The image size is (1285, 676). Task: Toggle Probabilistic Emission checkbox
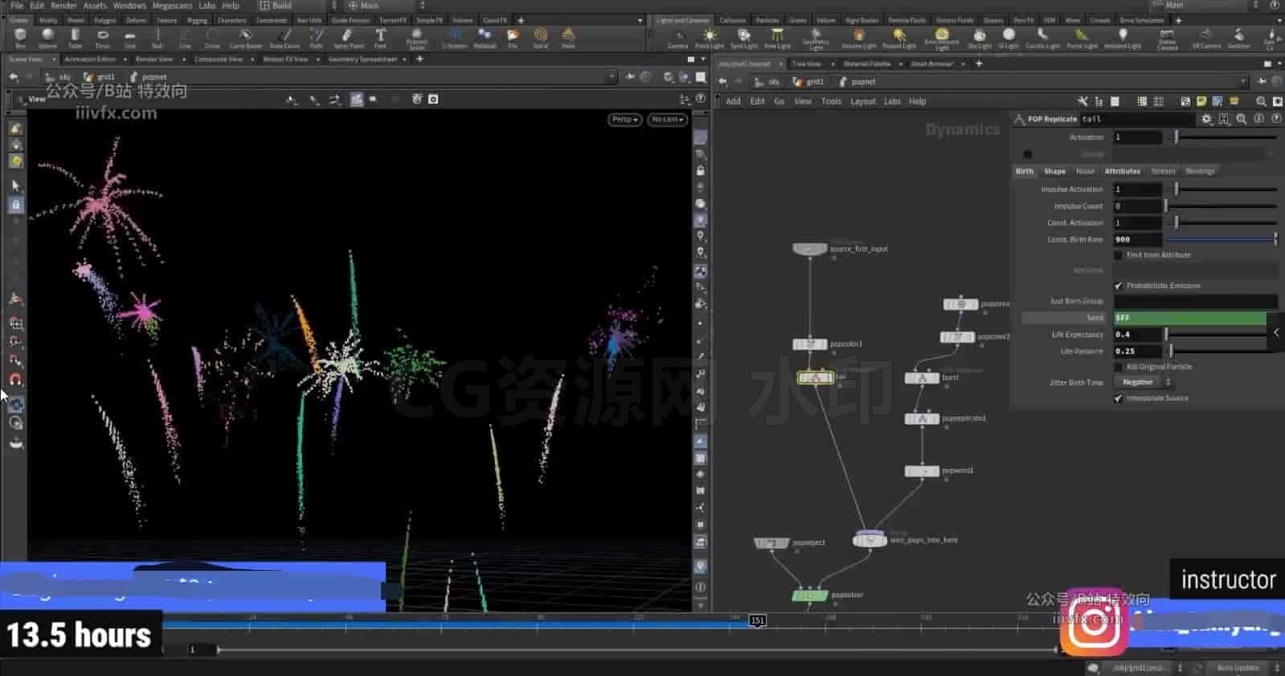coord(1118,286)
